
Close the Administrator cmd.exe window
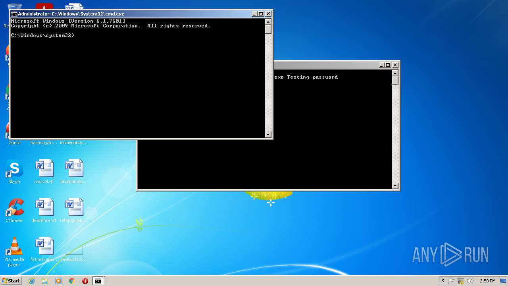point(268,14)
